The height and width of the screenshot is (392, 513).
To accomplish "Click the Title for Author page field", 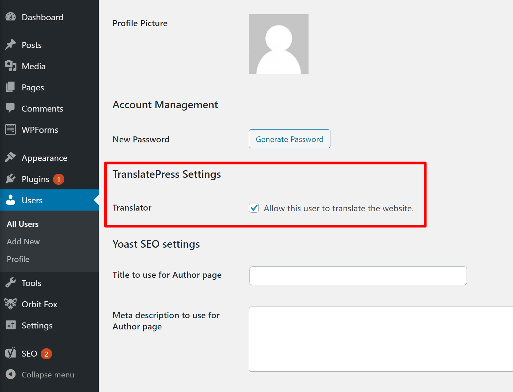I will coord(358,275).
